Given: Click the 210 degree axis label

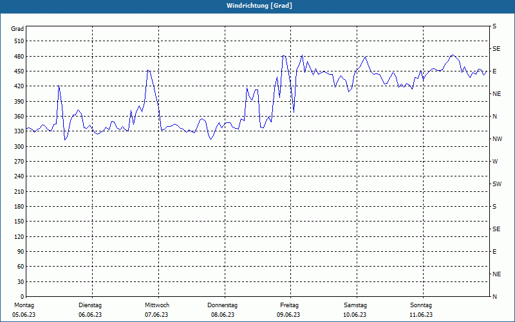Looking at the screenshot, I should [19, 191].
